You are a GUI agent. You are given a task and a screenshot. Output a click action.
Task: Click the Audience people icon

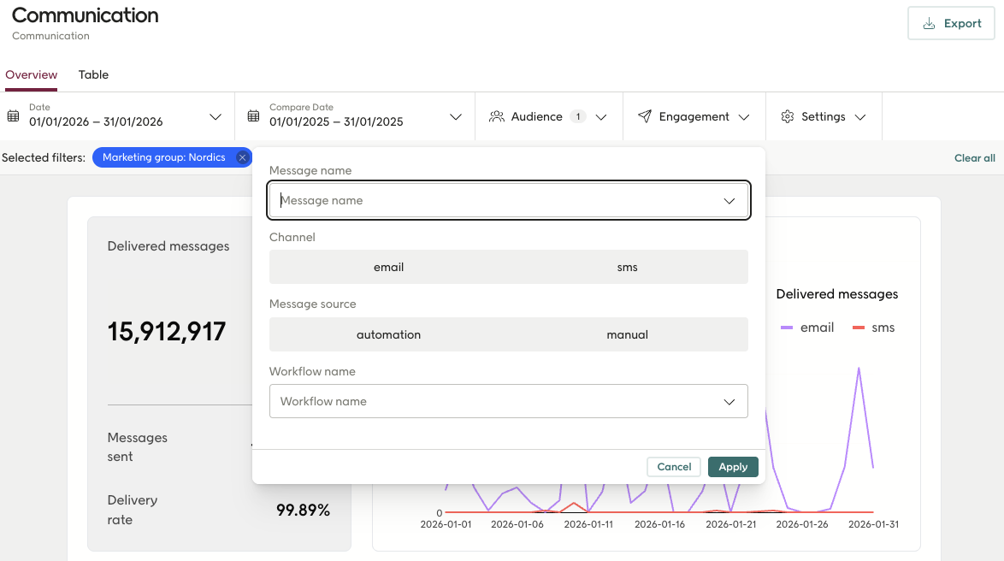click(x=496, y=116)
